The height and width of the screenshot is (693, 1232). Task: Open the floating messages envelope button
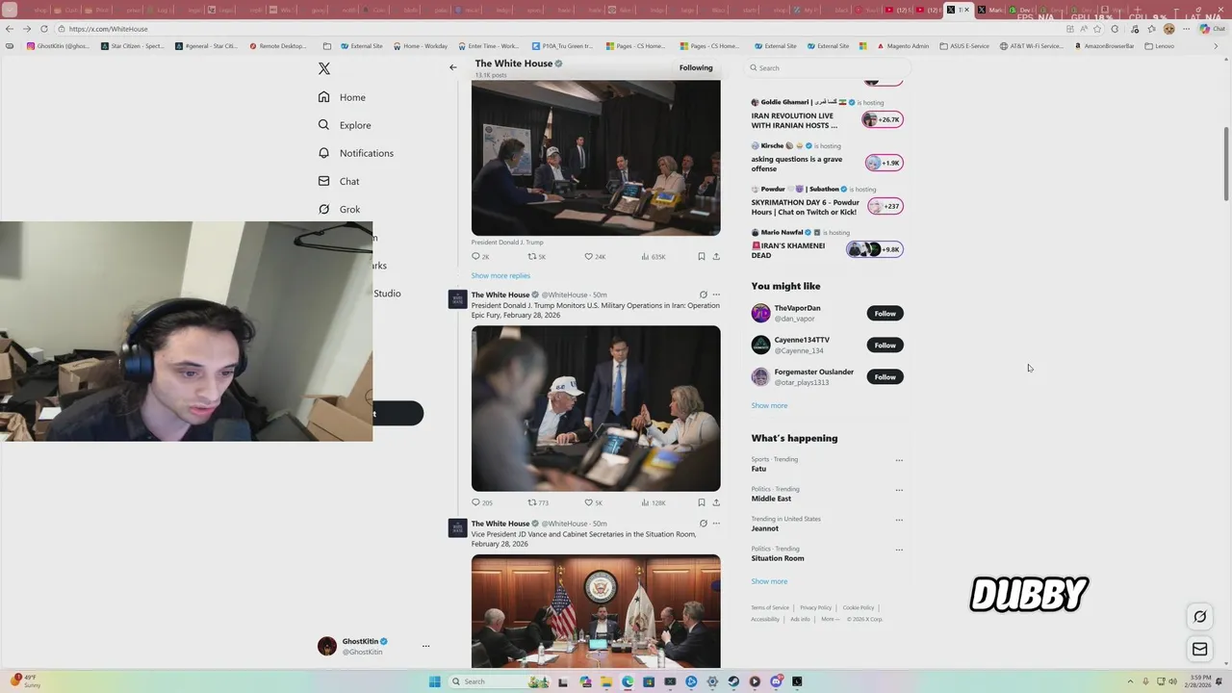tap(1200, 649)
